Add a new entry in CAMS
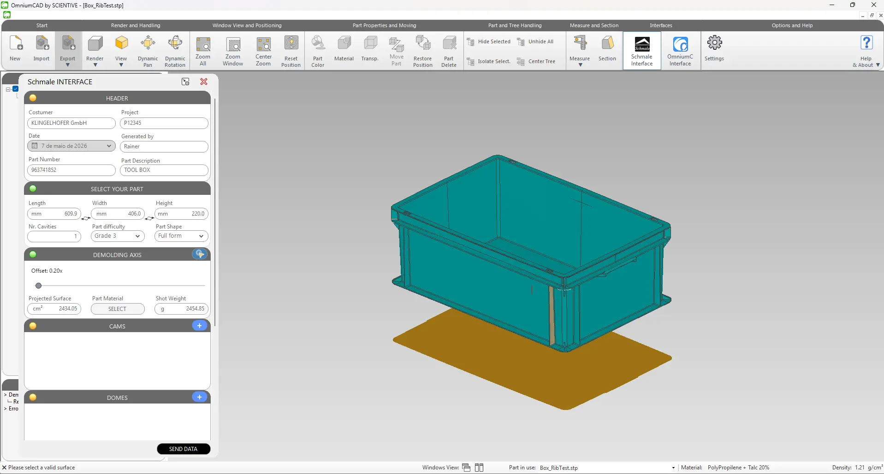The height and width of the screenshot is (474, 884). 199,326
